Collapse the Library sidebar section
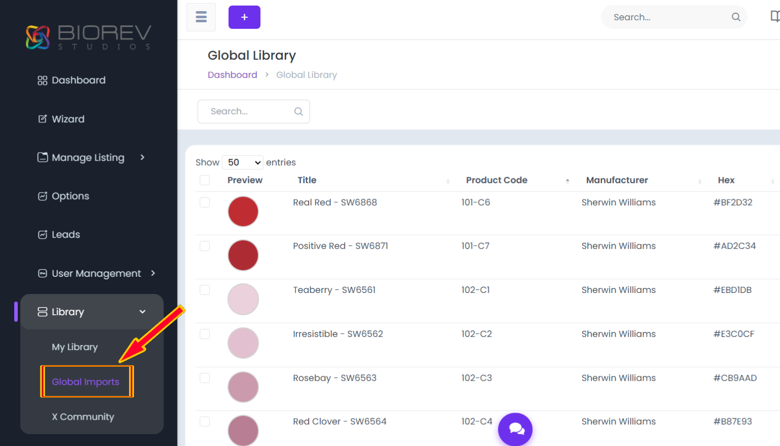The width and height of the screenshot is (780, 446). [92, 312]
